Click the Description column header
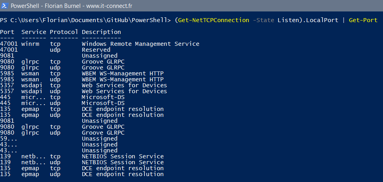 pos(101,32)
